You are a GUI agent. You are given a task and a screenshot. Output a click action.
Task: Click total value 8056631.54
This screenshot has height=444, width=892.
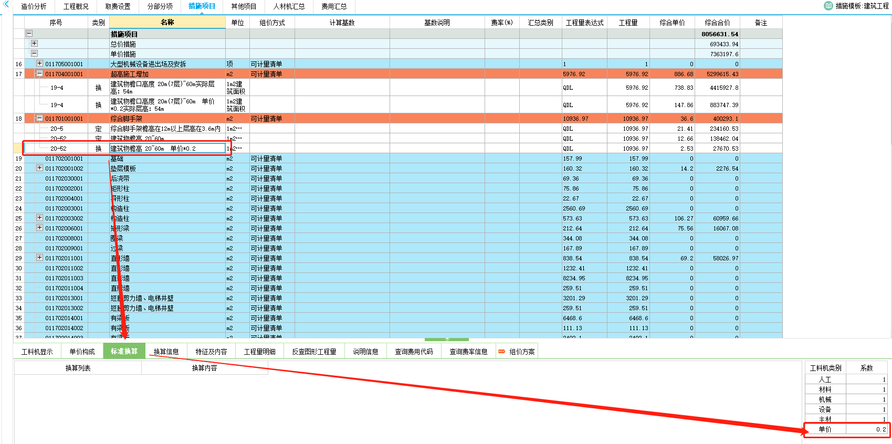719,34
